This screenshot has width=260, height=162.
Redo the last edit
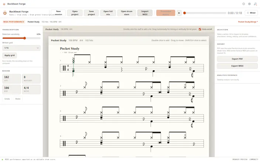pos(18,99)
